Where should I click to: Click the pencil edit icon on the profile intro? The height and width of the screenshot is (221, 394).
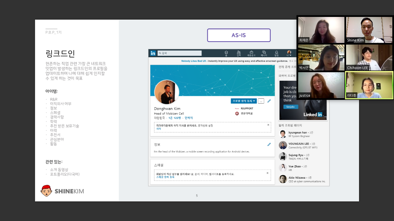click(x=269, y=101)
